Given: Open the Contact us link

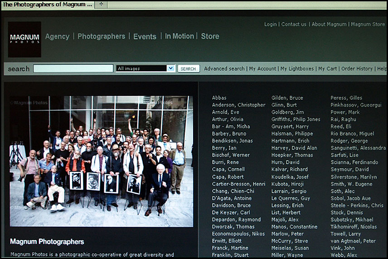Looking at the screenshot, I should click(x=294, y=24).
